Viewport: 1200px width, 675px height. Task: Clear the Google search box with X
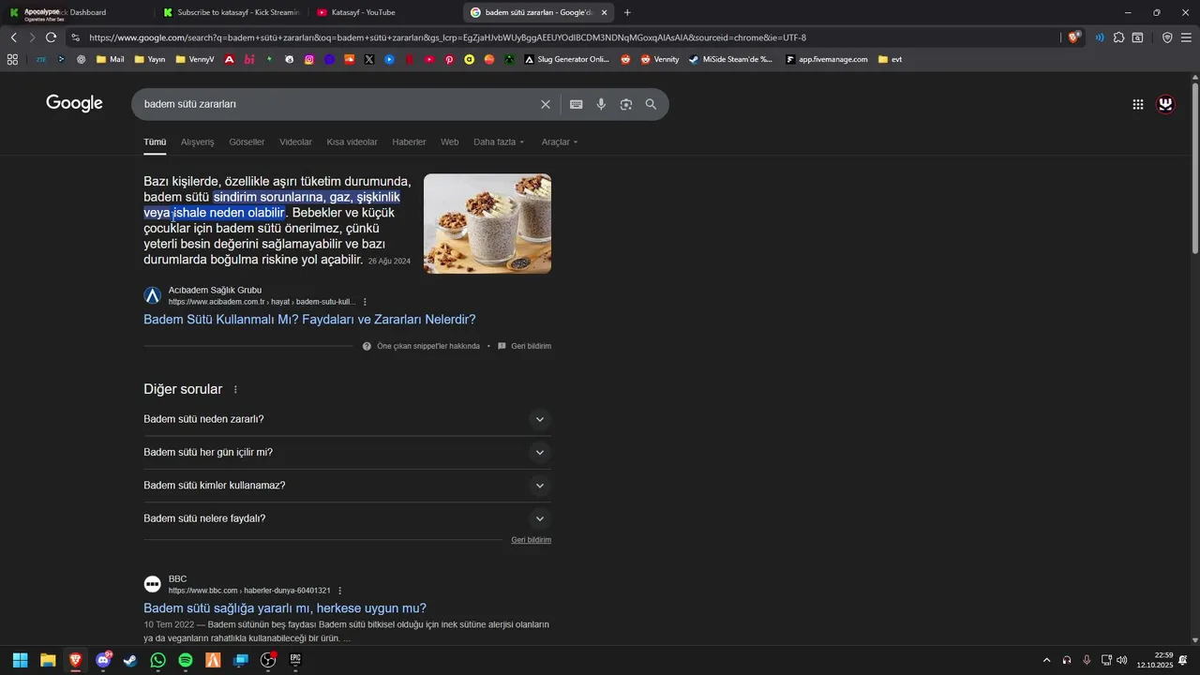tap(546, 104)
